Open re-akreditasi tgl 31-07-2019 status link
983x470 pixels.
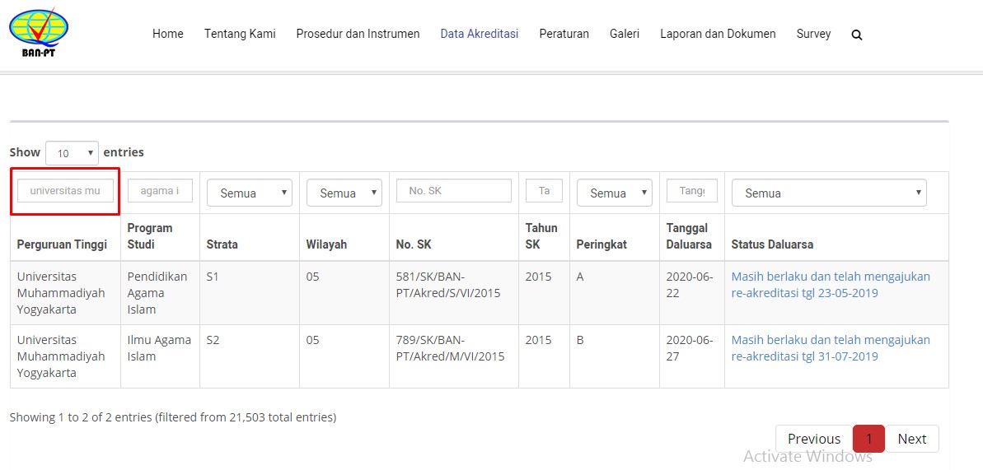point(831,348)
